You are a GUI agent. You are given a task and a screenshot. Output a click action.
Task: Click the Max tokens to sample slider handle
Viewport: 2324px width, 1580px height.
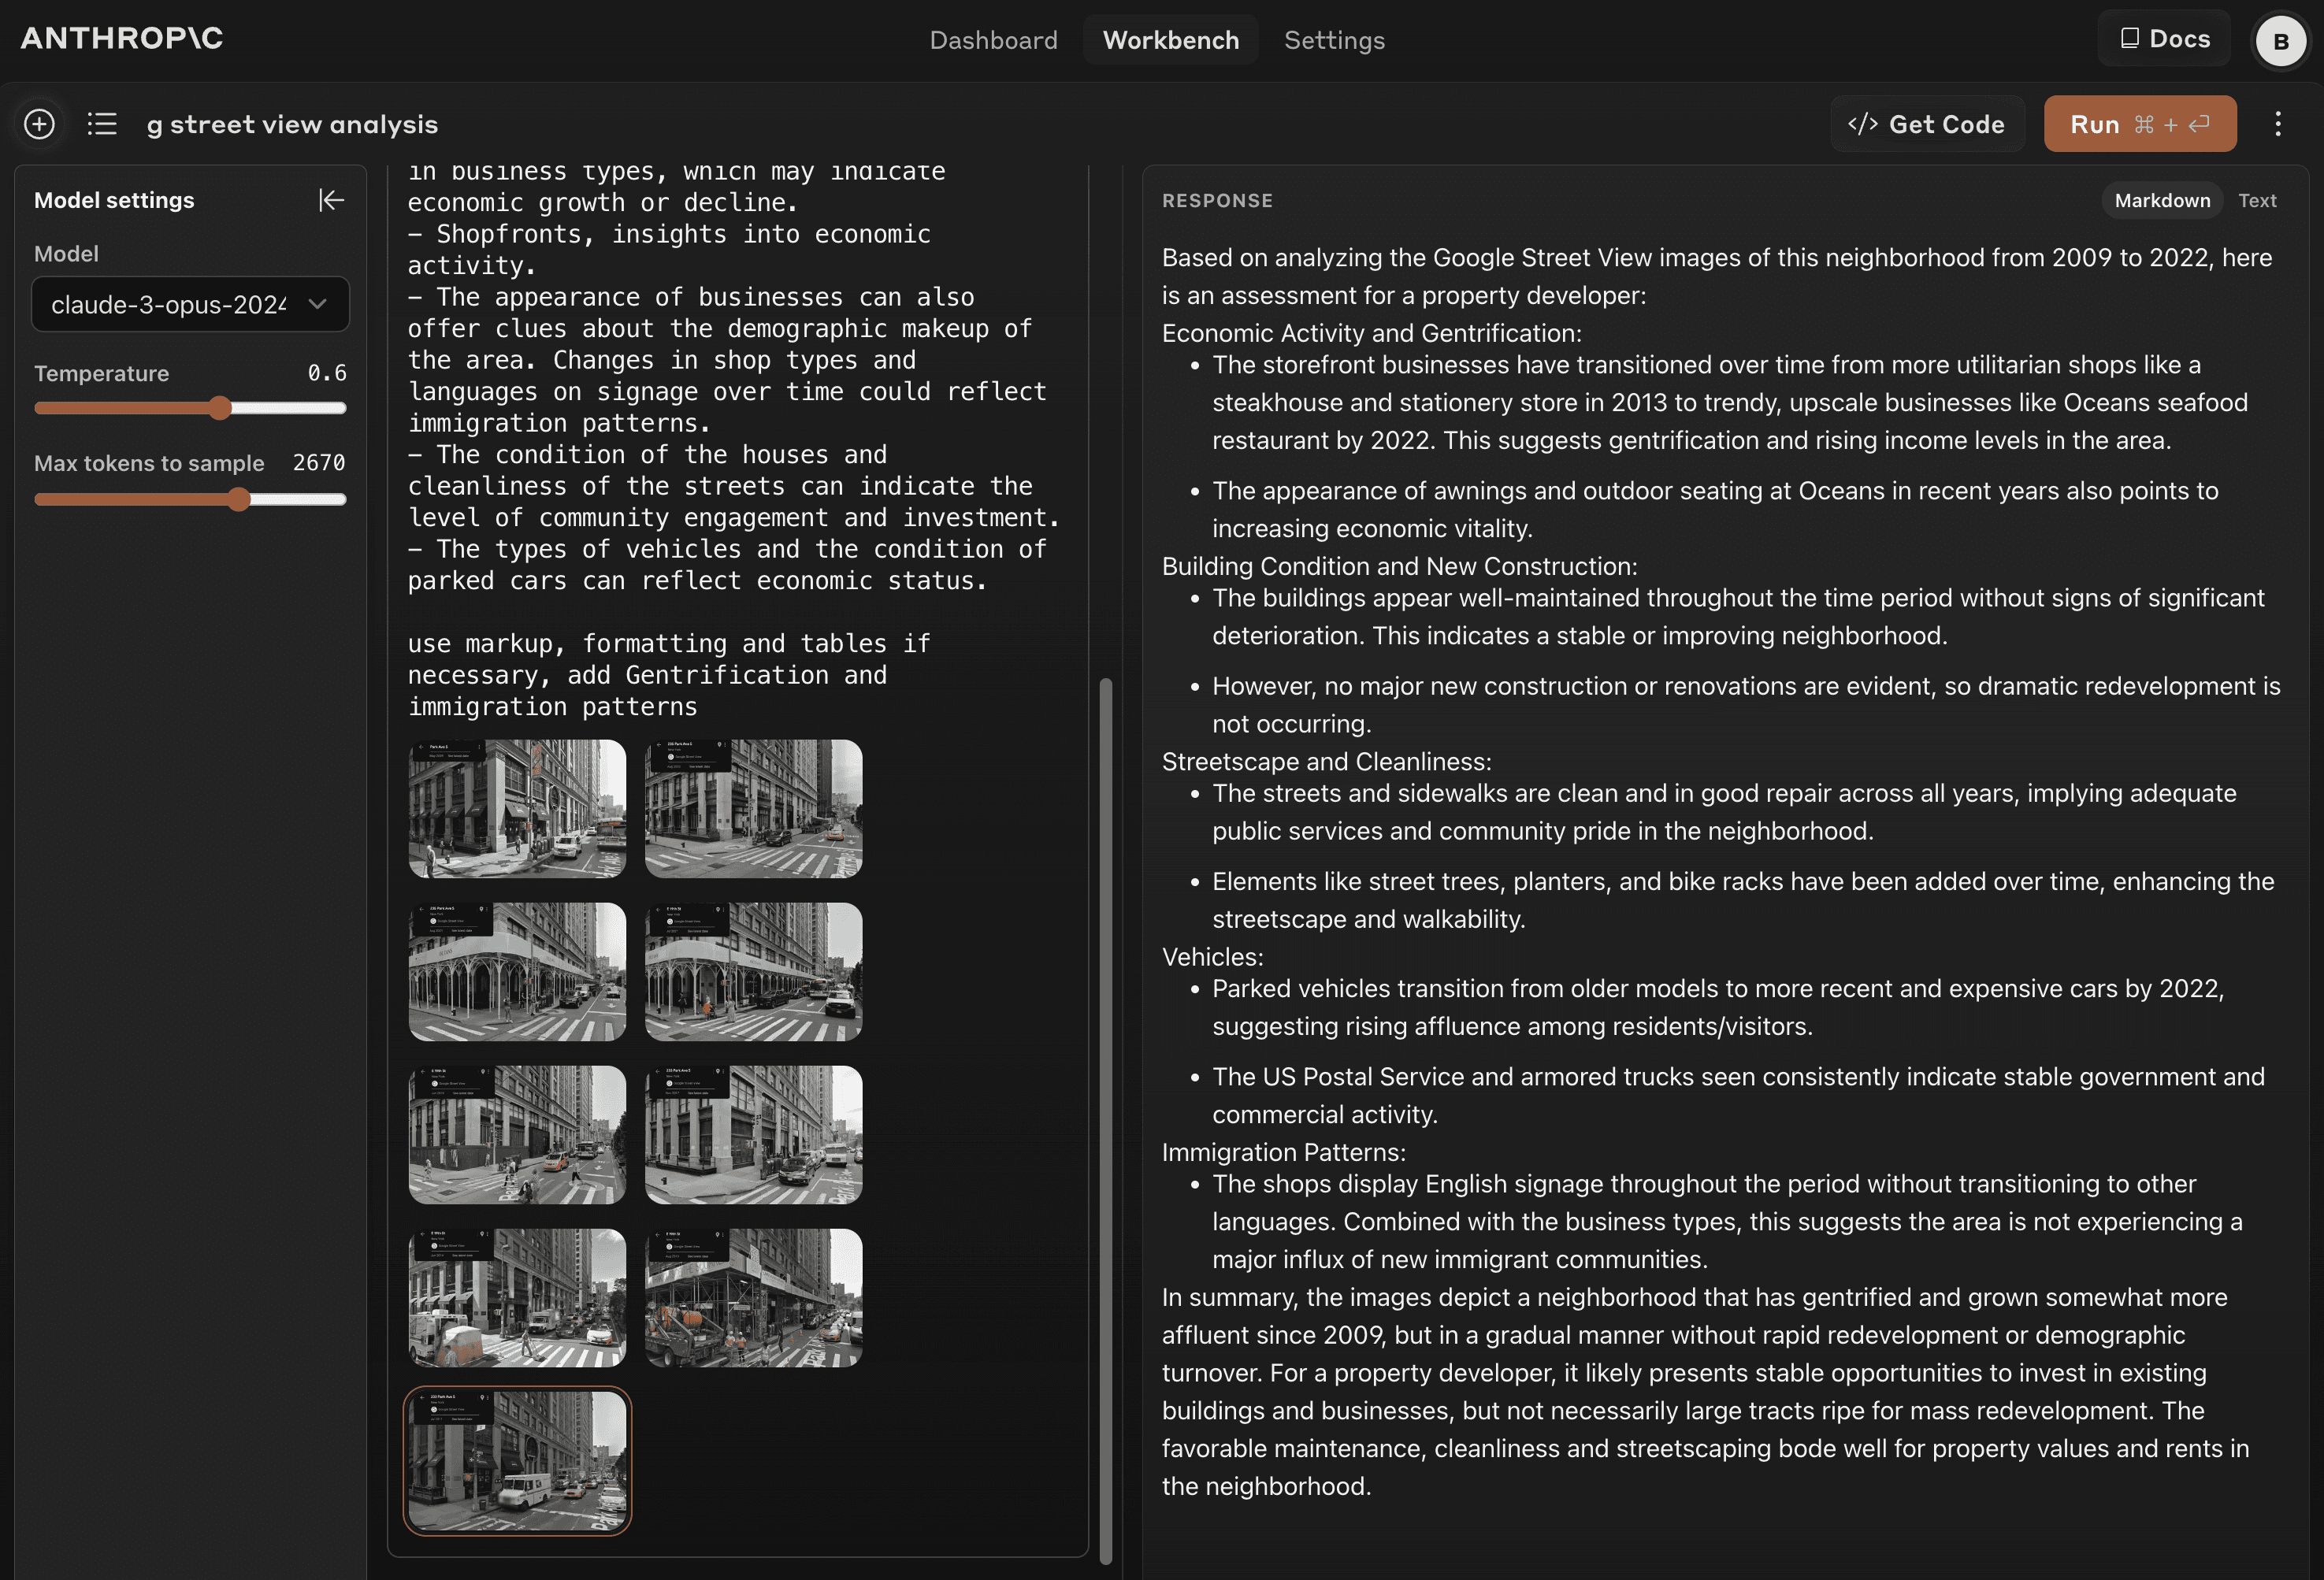pos(238,499)
